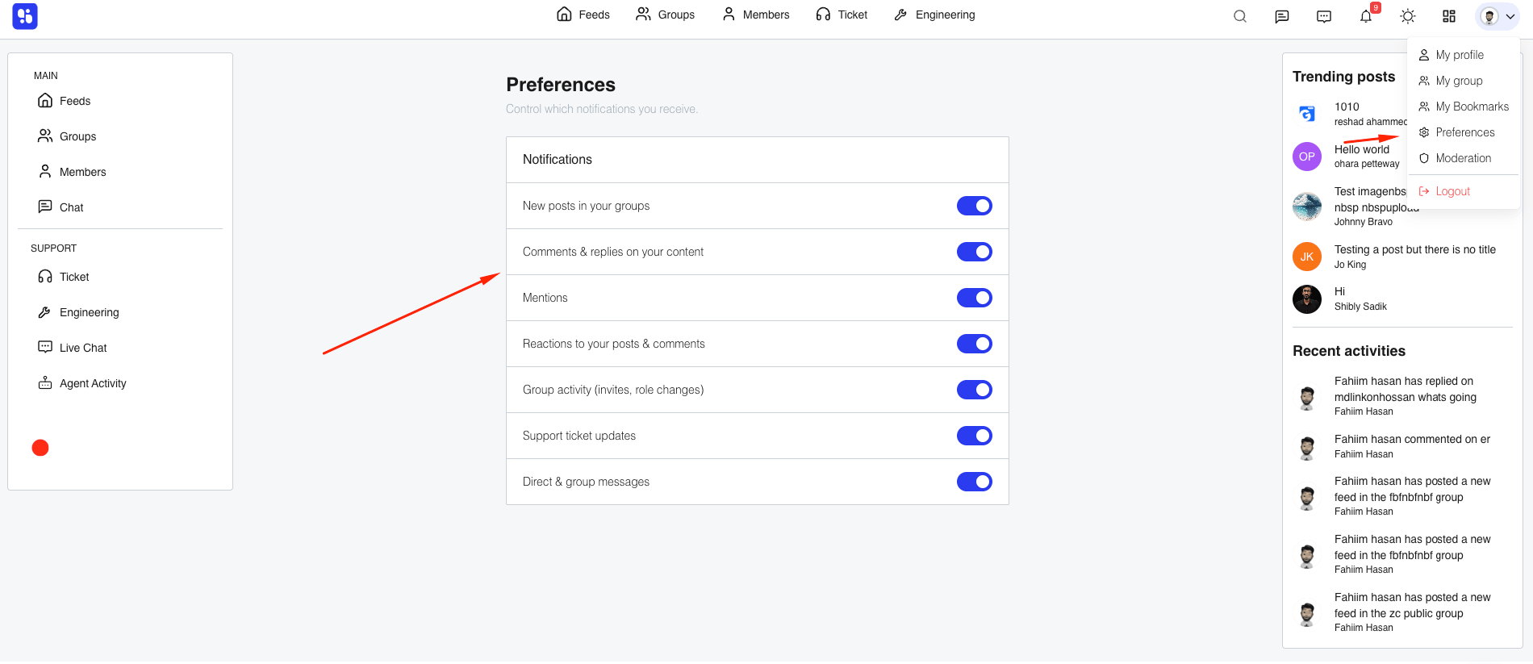Viewport: 1533px width, 664px height.
Task: Click Logout in user menu
Action: tap(1464, 191)
